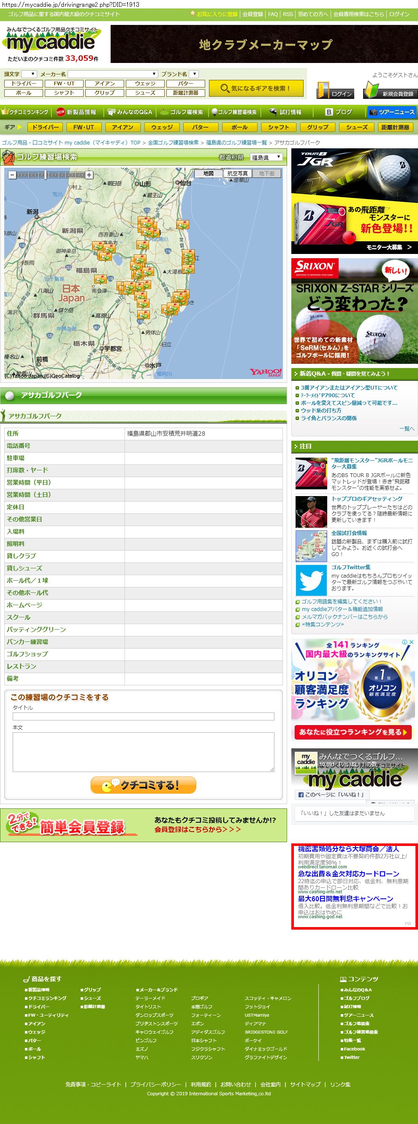
Task: Click the Facebook このページに「いいね！」 button
Action: (x=331, y=794)
